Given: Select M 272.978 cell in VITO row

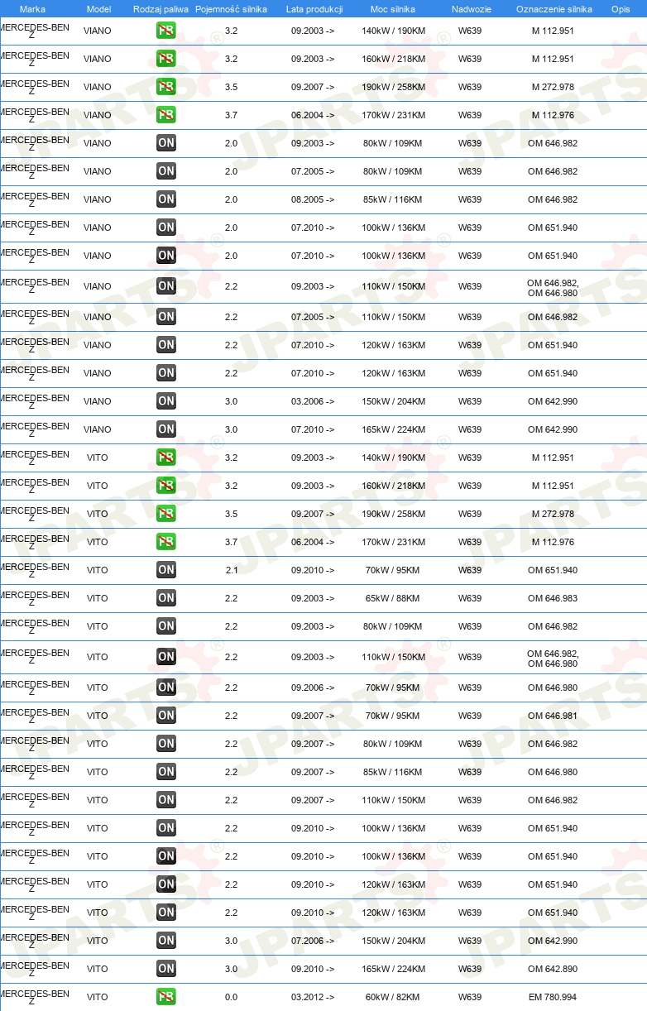Looking at the screenshot, I should 553,514.
